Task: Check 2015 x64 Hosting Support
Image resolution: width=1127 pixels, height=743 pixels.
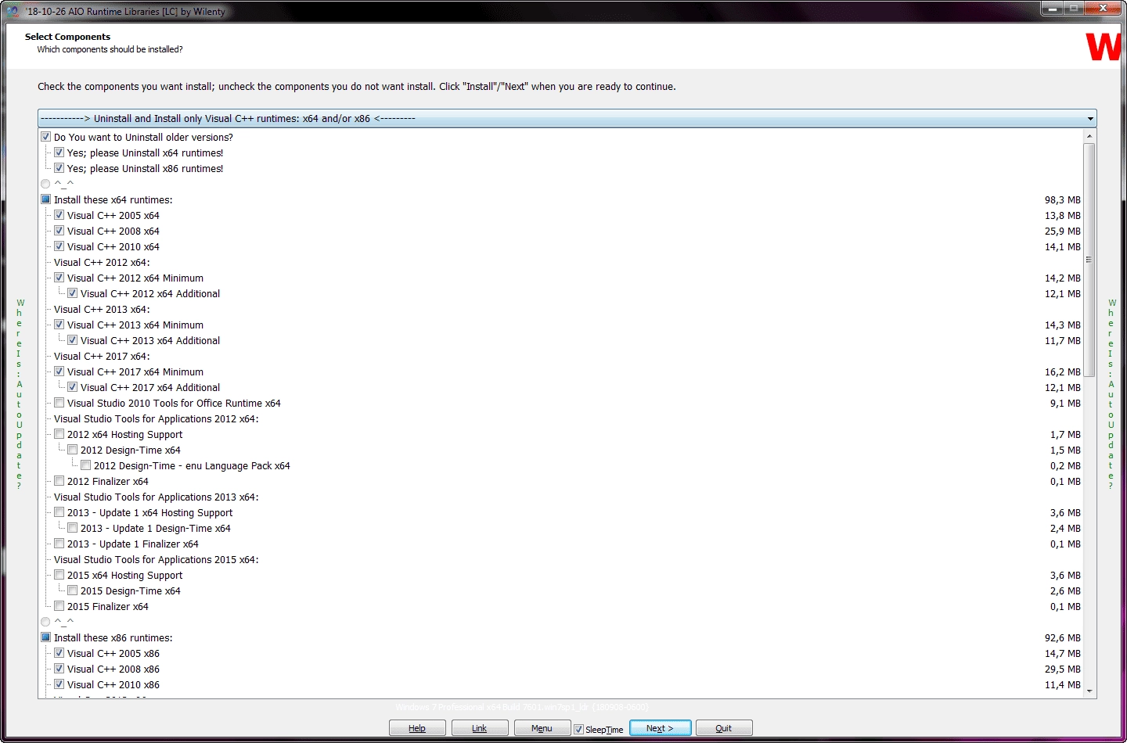Action: pos(59,575)
